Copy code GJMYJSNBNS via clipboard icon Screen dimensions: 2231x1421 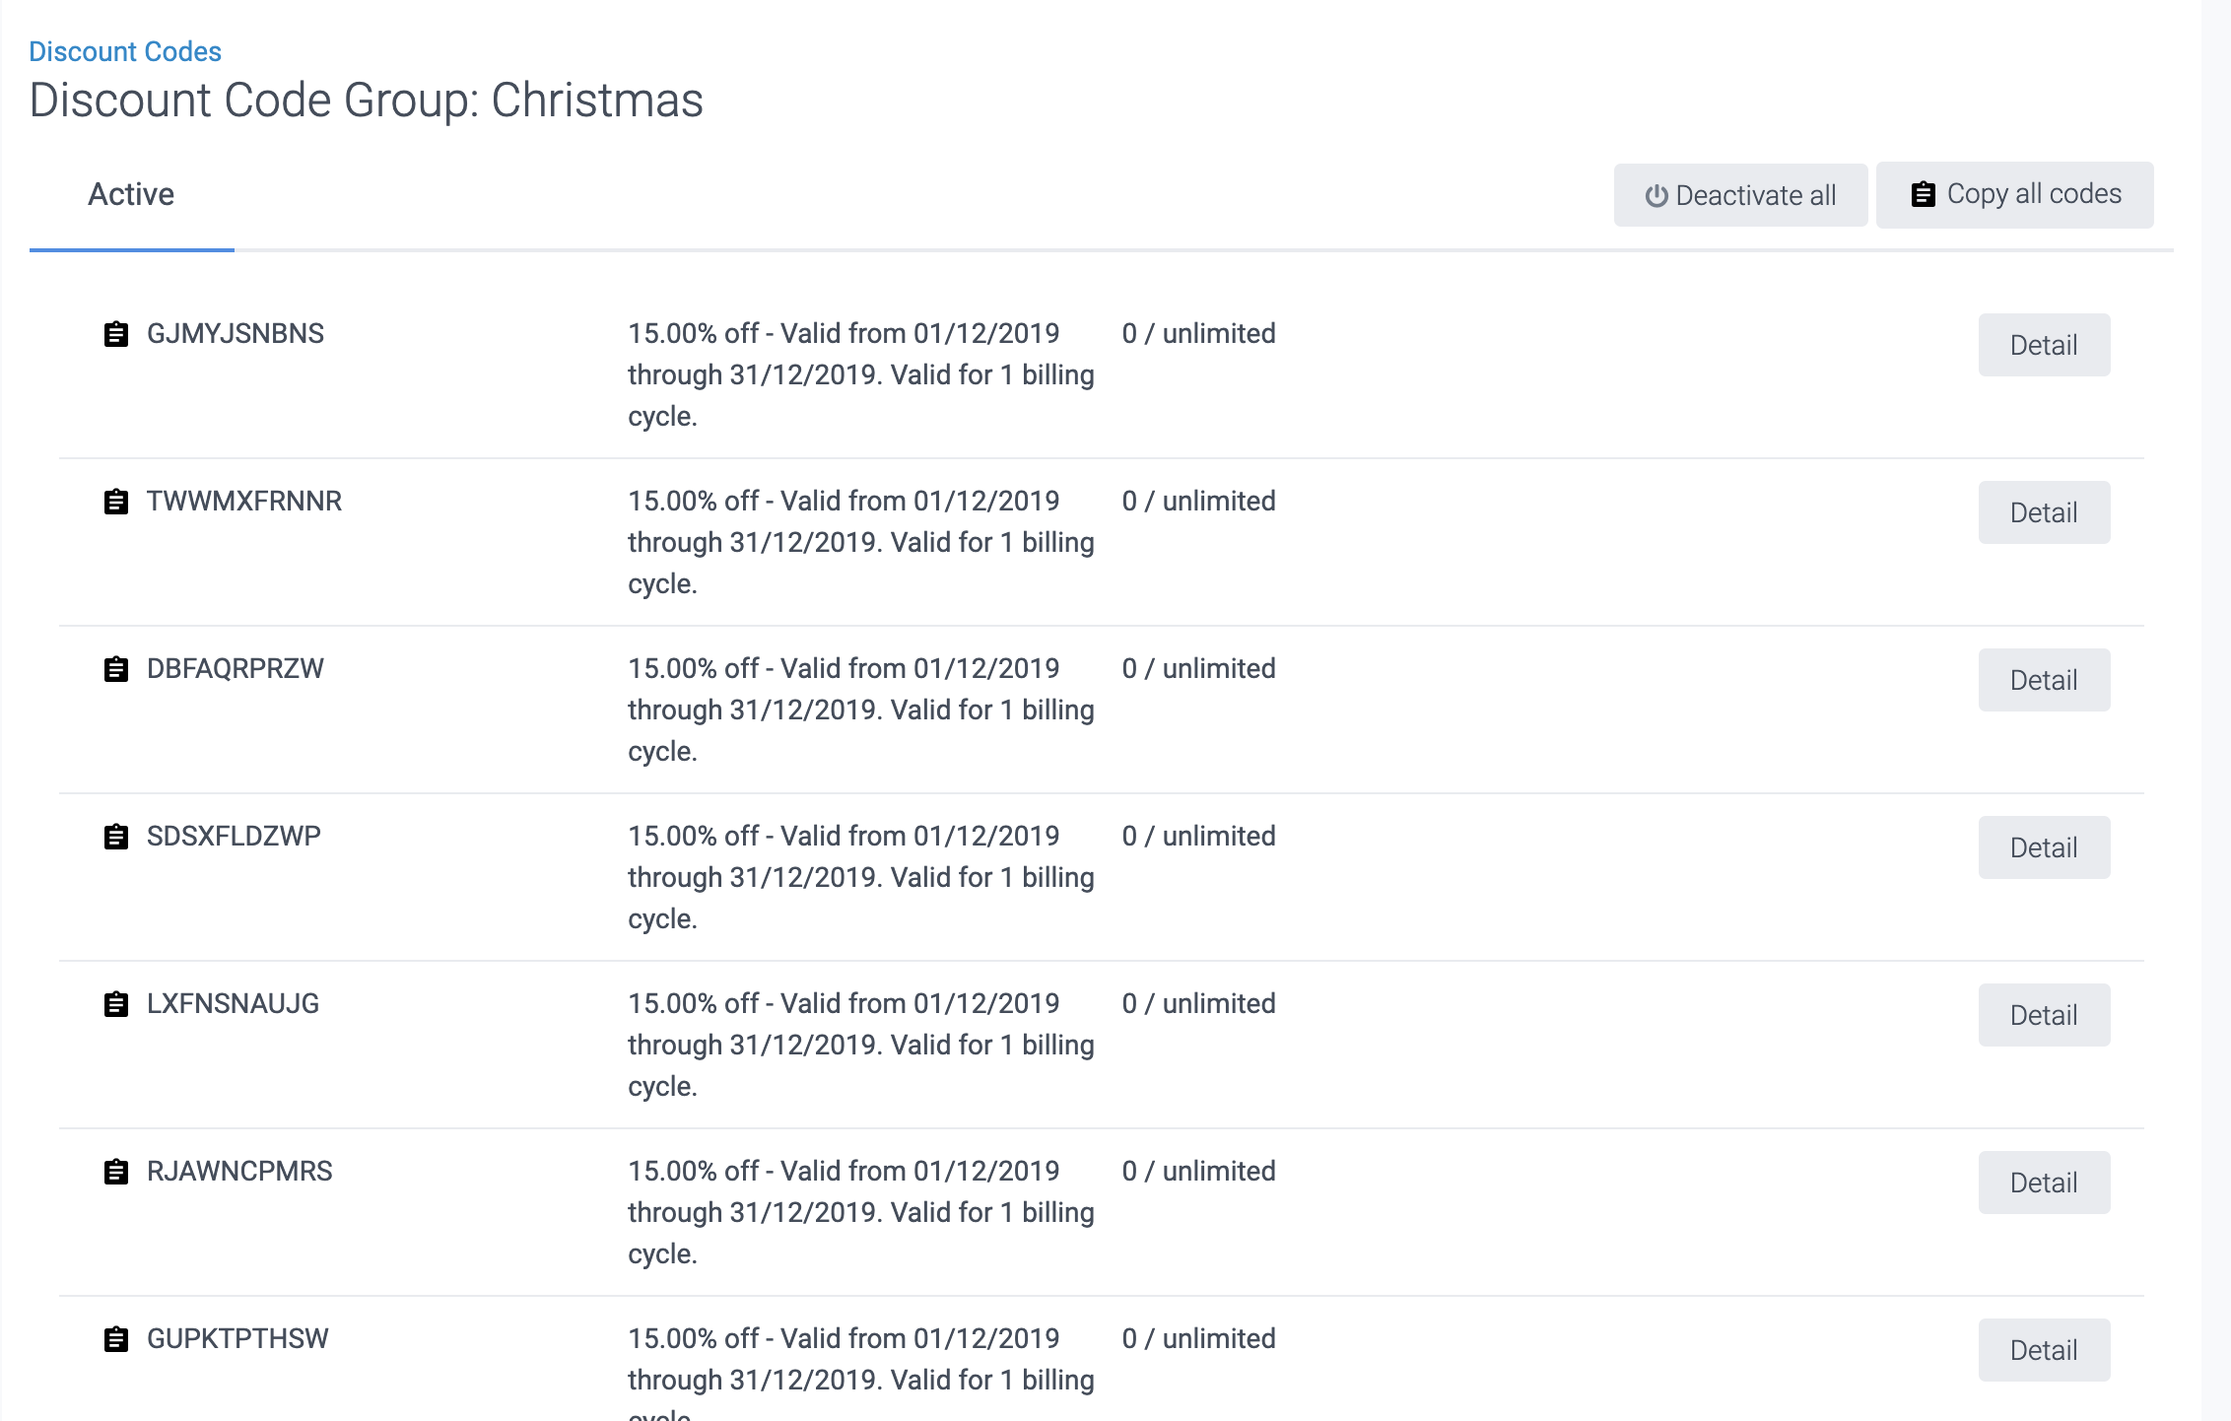[x=116, y=334]
